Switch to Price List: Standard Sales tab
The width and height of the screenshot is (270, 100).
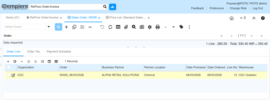coord(126,18)
